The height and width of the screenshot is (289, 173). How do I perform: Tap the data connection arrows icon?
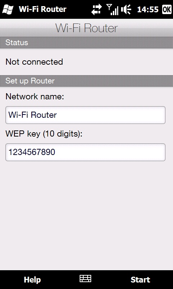coord(97,9)
